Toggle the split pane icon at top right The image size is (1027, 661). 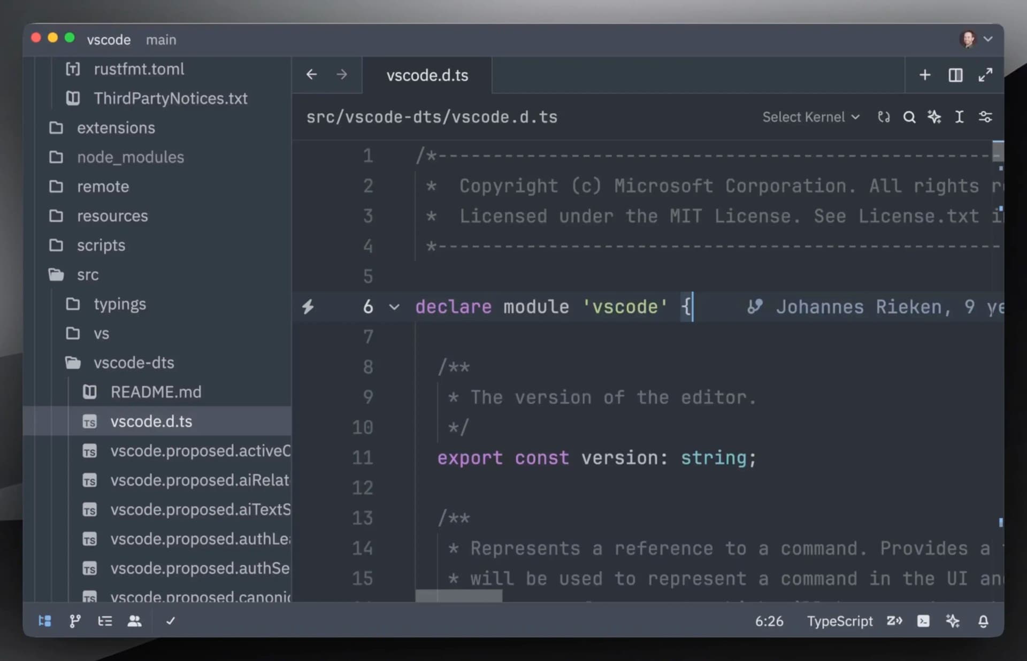click(955, 75)
